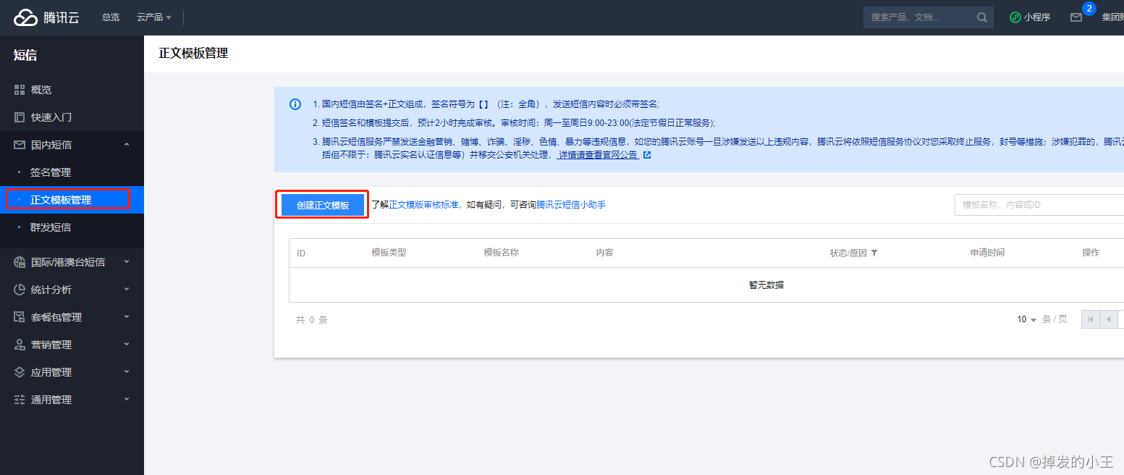Click the Tencent Cloud logo
The height and width of the screenshot is (475, 1124).
(47, 17)
